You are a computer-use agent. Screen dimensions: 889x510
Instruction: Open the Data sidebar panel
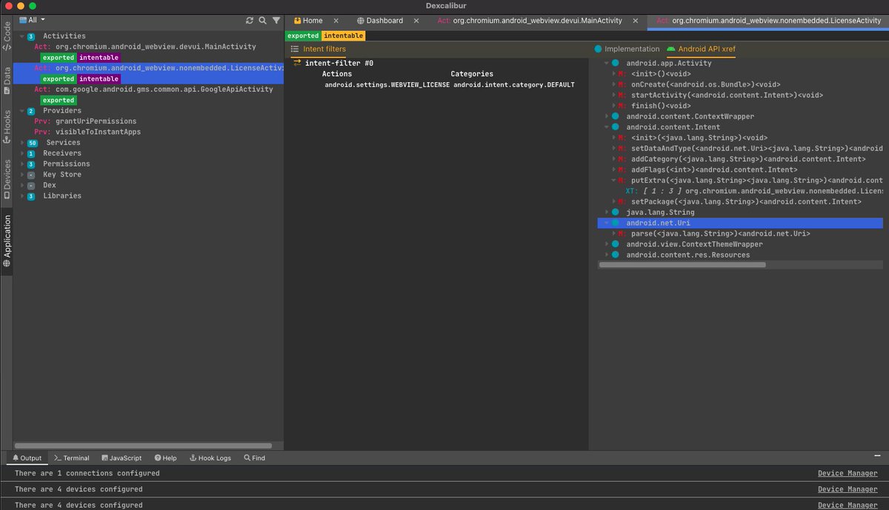7,81
